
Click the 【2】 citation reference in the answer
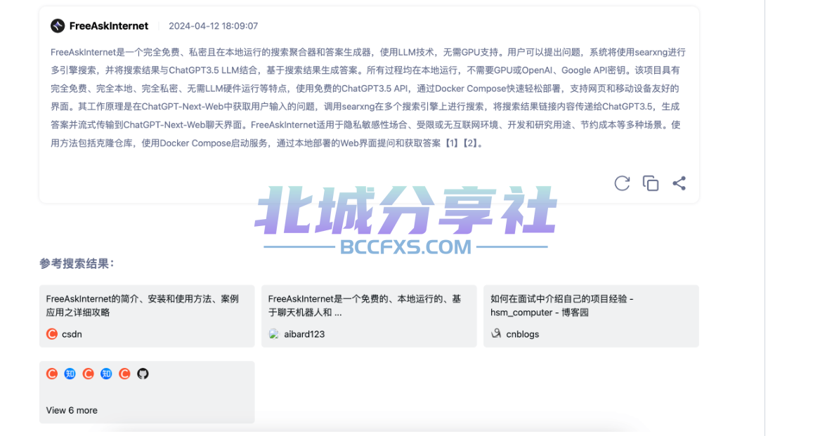tap(471, 143)
